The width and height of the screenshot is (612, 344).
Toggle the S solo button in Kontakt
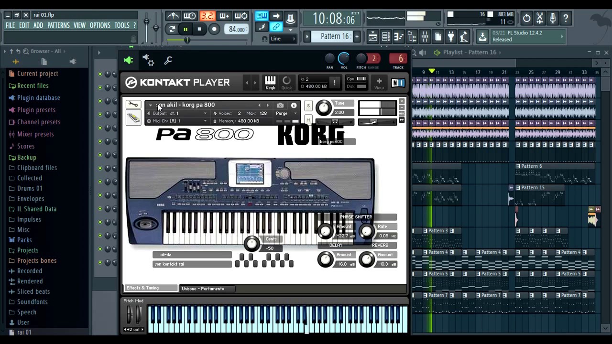coord(308,106)
